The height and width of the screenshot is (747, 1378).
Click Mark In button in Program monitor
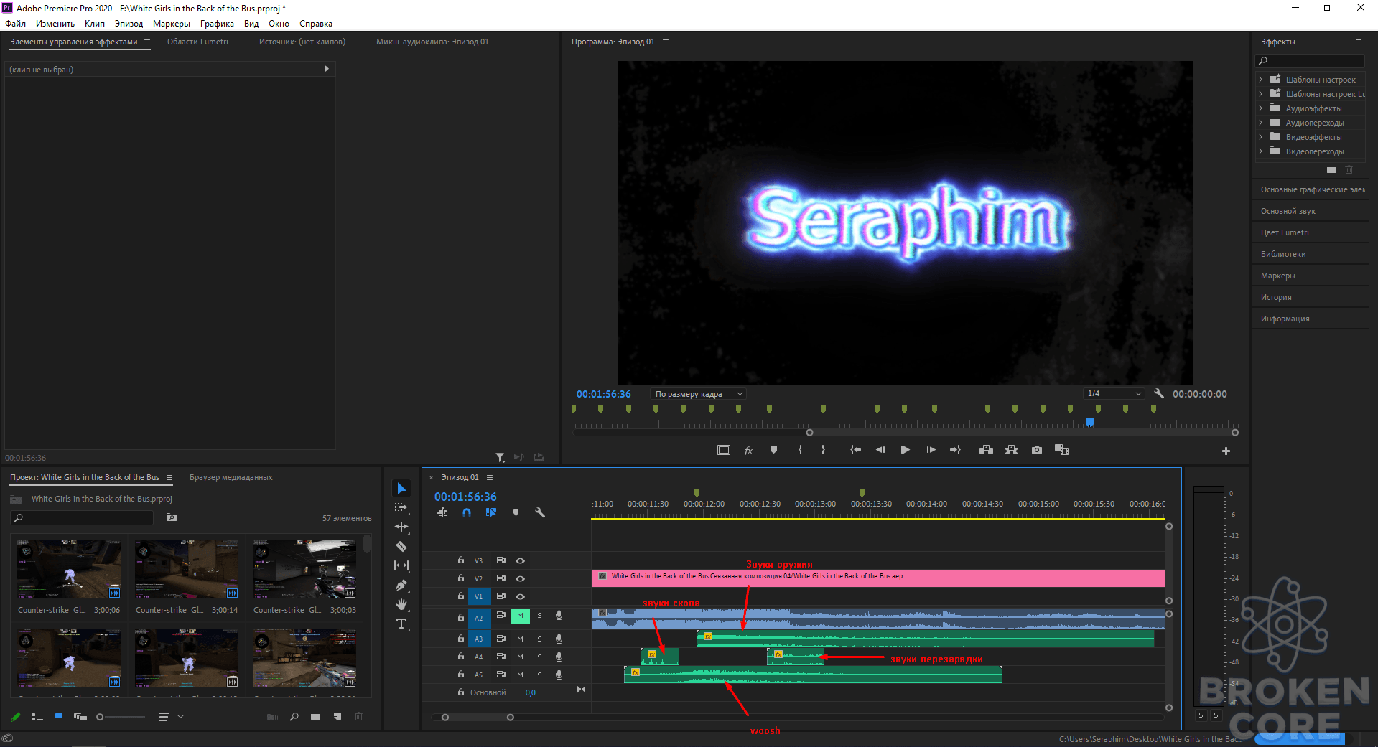800,450
